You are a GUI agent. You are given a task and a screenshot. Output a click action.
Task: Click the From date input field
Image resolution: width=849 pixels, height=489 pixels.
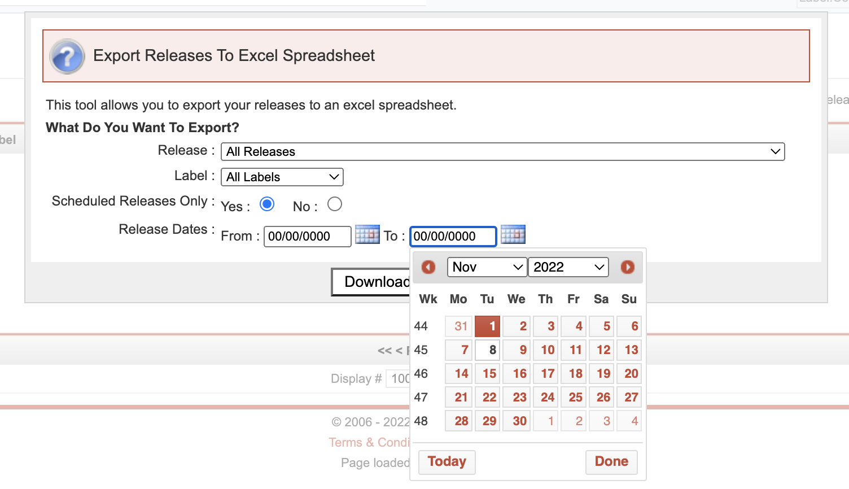[x=307, y=237]
